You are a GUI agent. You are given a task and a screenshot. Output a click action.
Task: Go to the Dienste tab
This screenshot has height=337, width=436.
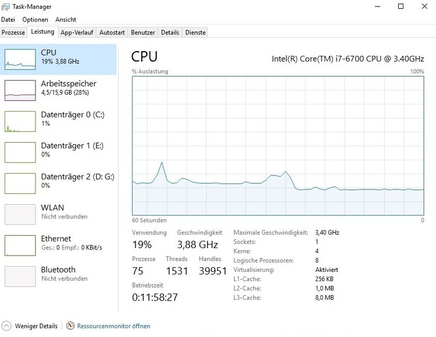[195, 33]
